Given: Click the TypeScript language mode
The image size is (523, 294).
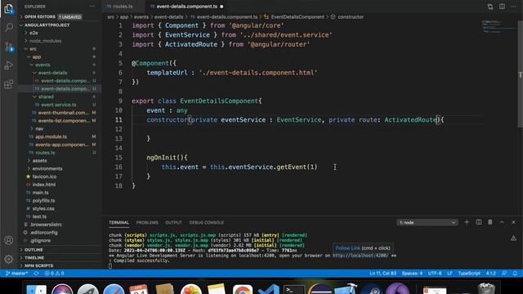Looking at the screenshot, I should click(x=469, y=274).
